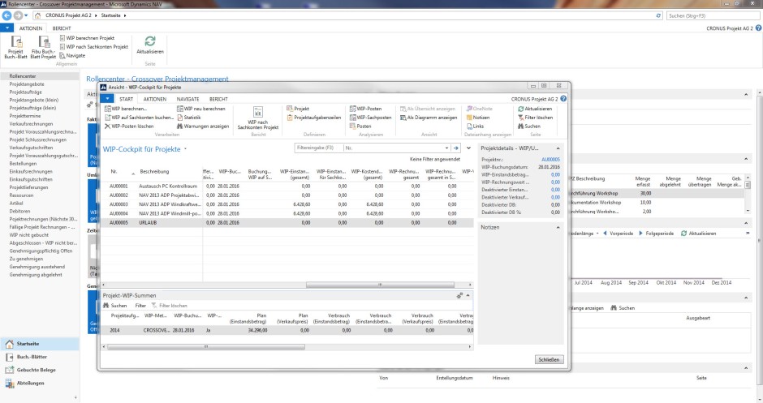This screenshot has height=403, width=763.
Task: Click Als Diagramm anzeigen
Action: (431, 118)
